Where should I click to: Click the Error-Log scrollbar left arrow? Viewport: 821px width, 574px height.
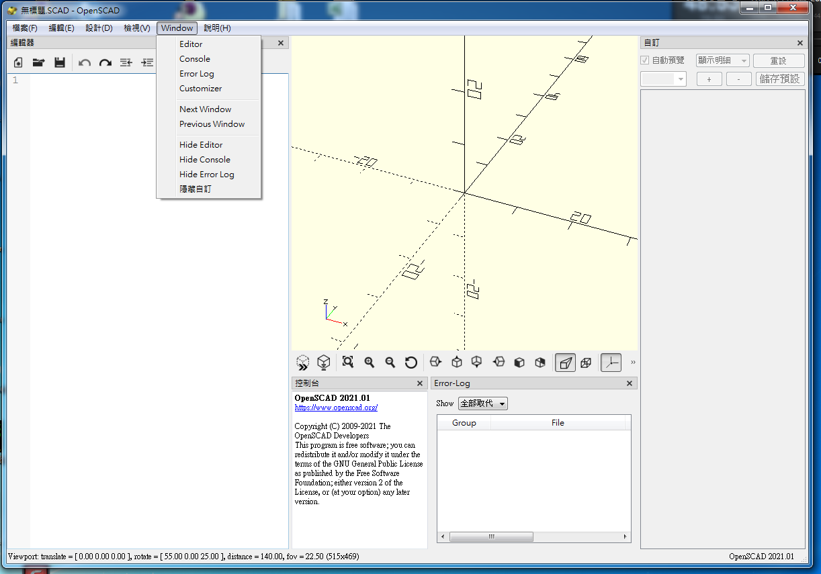(x=442, y=537)
